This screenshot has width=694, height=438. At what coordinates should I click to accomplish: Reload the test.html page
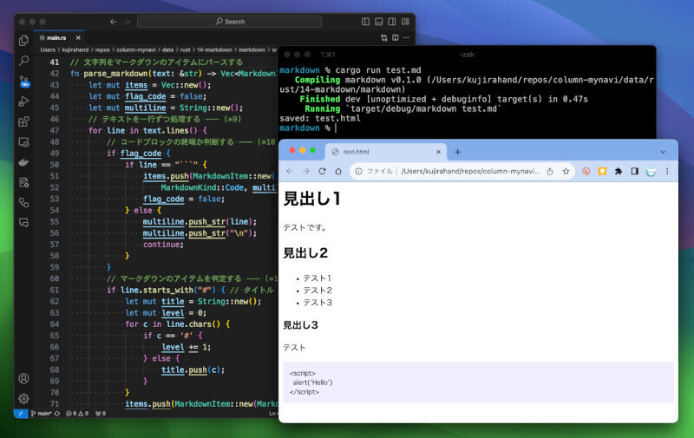click(x=322, y=172)
